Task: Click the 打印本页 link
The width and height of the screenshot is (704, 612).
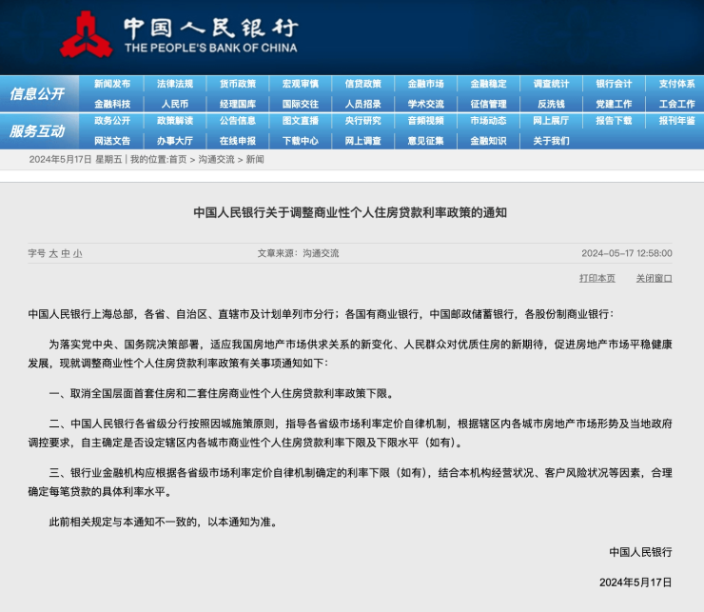Action: [x=597, y=278]
